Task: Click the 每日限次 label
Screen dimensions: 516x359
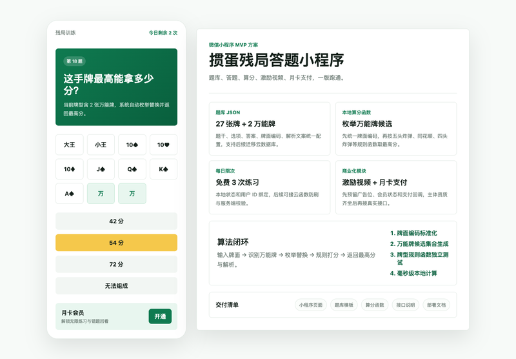Action: pos(225,171)
